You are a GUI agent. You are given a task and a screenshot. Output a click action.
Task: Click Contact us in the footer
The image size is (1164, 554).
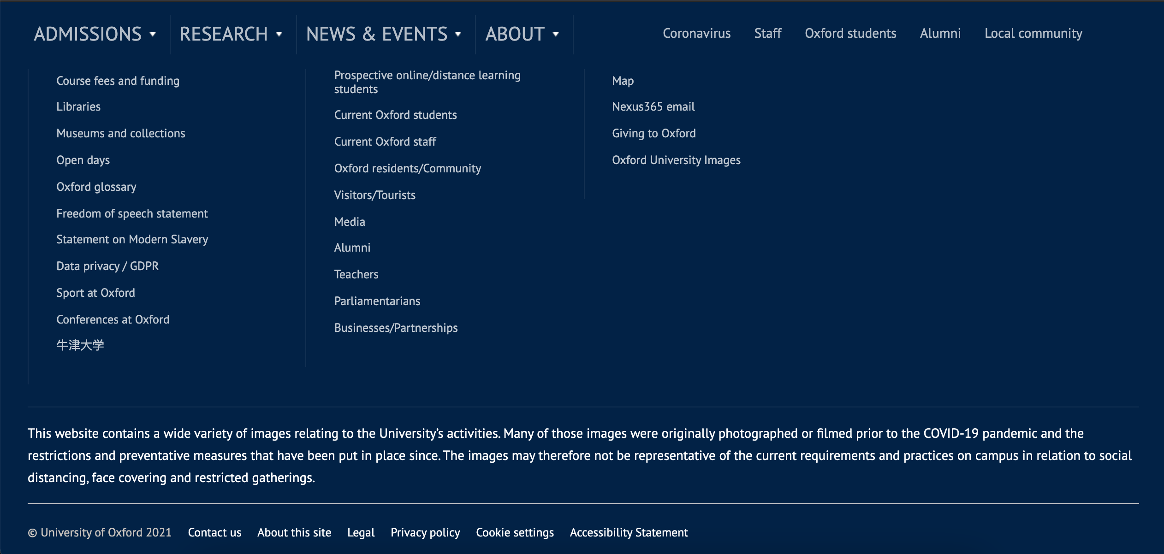pos(214,532)
